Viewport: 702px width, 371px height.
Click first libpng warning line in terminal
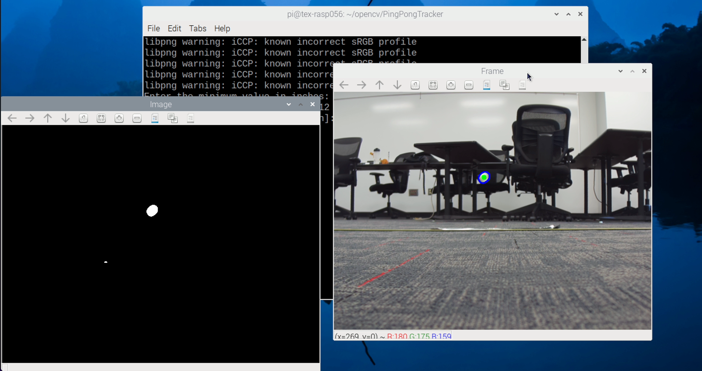pos(280,42)
